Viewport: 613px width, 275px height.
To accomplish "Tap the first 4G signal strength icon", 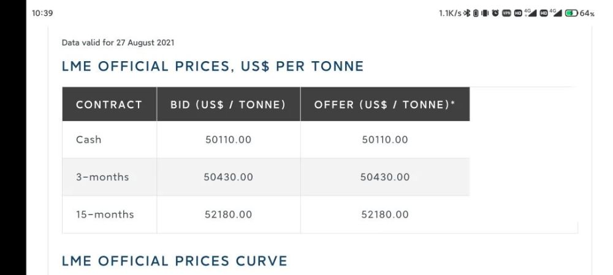I will click(530, 13).
